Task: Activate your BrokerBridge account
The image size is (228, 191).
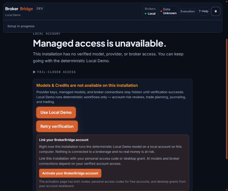Action: [70, 173]
